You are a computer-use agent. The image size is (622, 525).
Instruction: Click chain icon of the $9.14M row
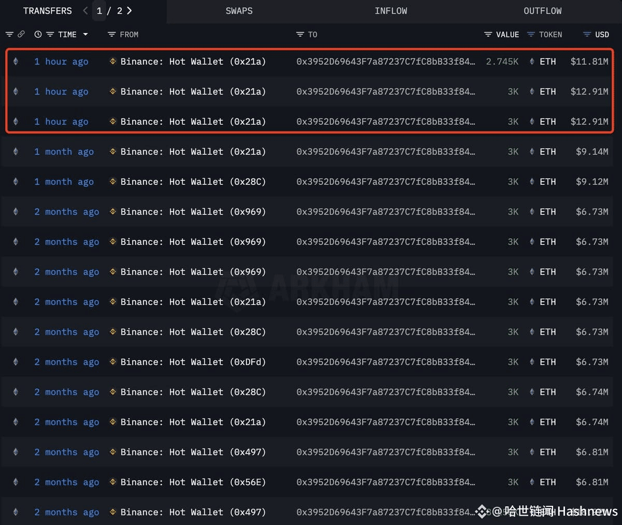(16, 152)
